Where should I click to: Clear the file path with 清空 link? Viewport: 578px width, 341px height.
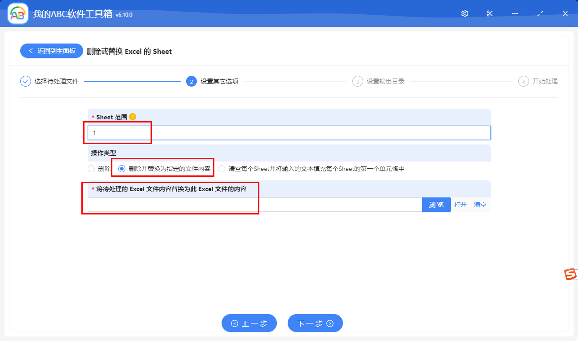pyautogui.click(x=480, y=204)
